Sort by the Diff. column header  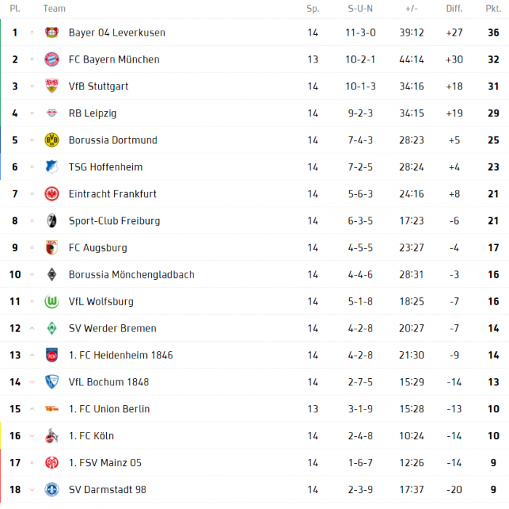pyautogui.click(x=454, y=9)
